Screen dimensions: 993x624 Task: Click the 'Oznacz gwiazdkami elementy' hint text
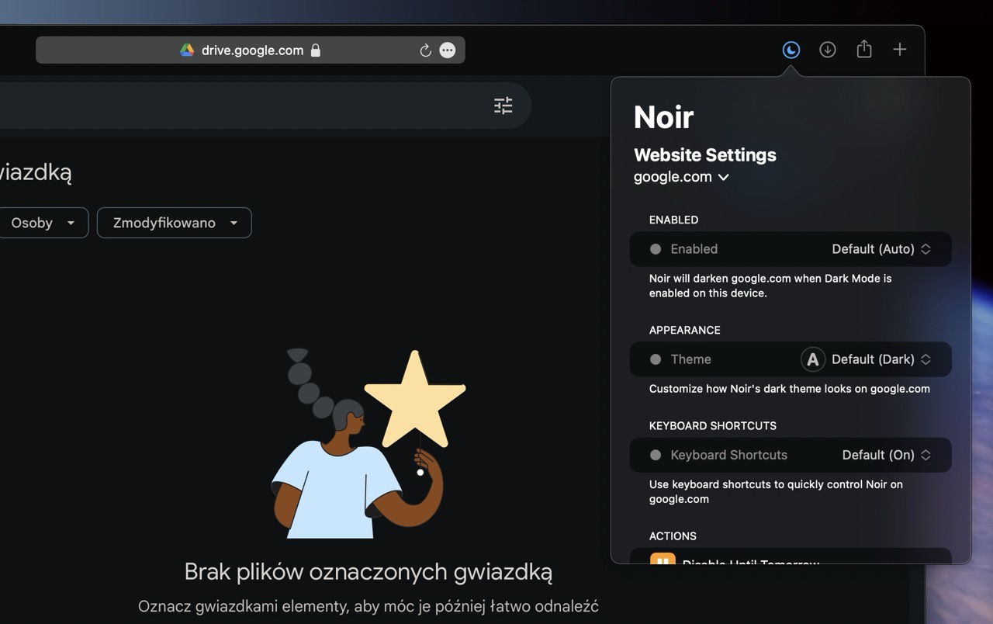(x=368, y=606)
